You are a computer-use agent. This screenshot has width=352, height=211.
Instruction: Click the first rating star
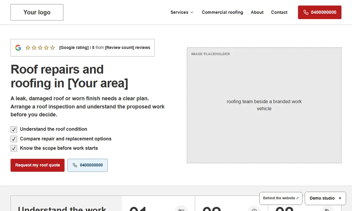pyautogui.click(x=28, y=48)
